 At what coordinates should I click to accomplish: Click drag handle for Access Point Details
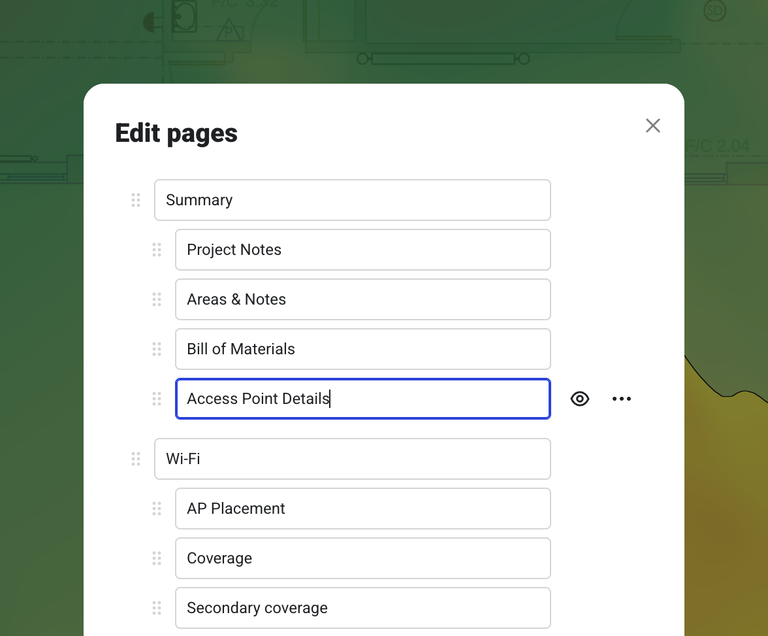coord(157,399)
